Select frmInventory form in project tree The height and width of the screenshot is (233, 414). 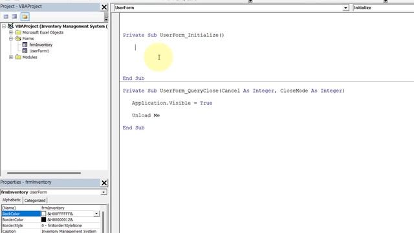tap(41, 45)
